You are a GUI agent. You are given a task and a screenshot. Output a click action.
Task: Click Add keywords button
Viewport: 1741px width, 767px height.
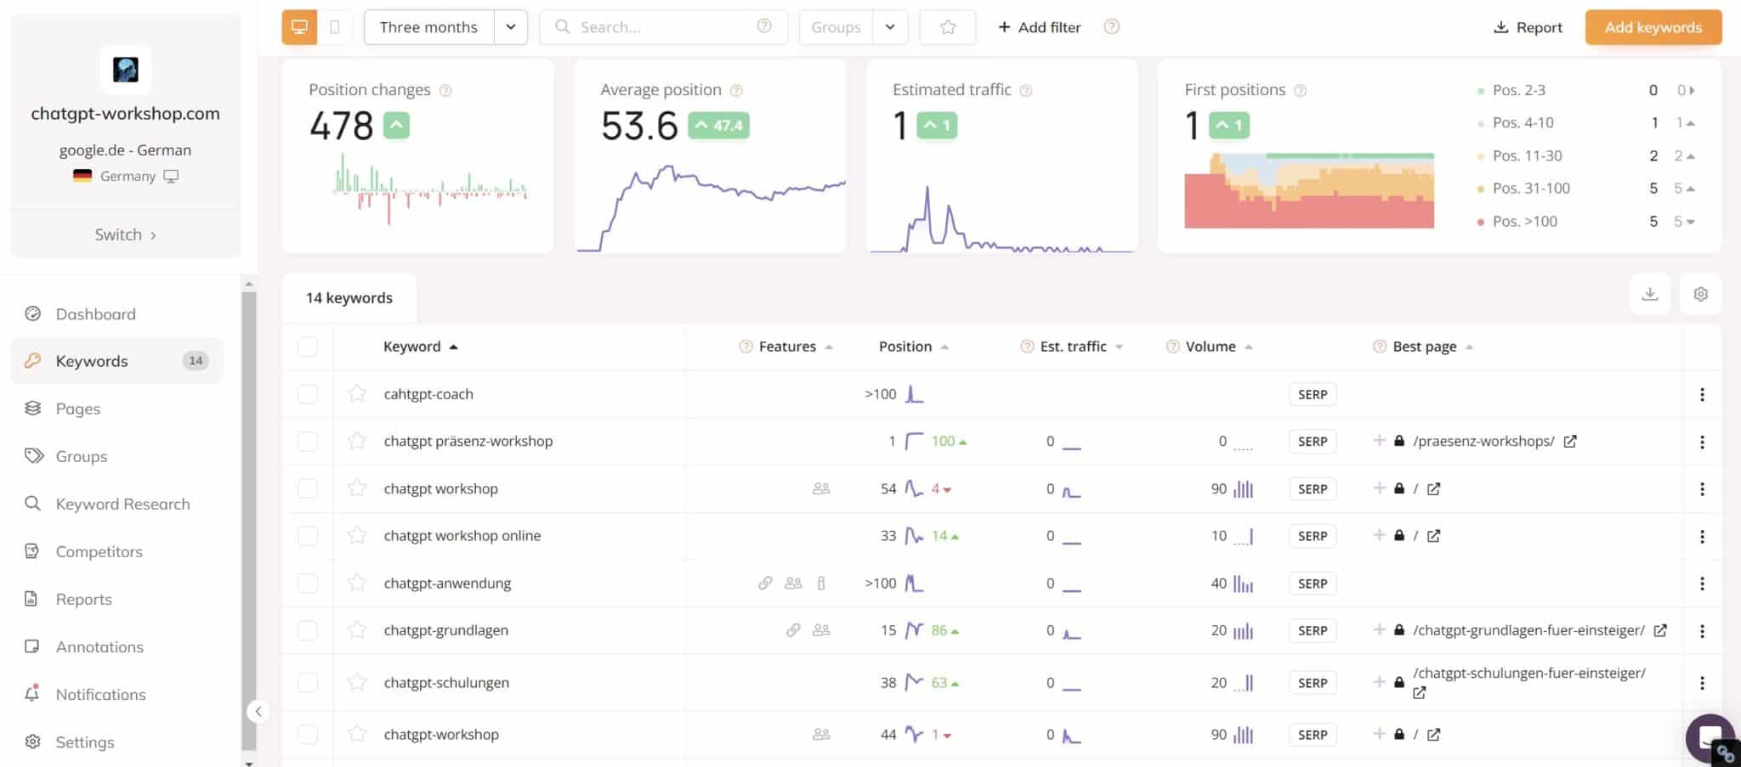pyautogui.click(x=1653, y=27)
